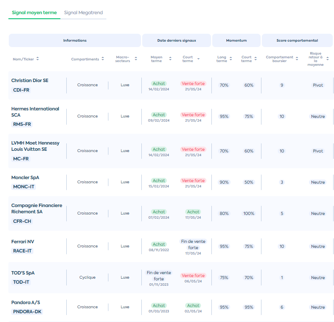Click Achat 08/11/2022 signal for Ferrari

pyautogui.click(x=159, y=245)
